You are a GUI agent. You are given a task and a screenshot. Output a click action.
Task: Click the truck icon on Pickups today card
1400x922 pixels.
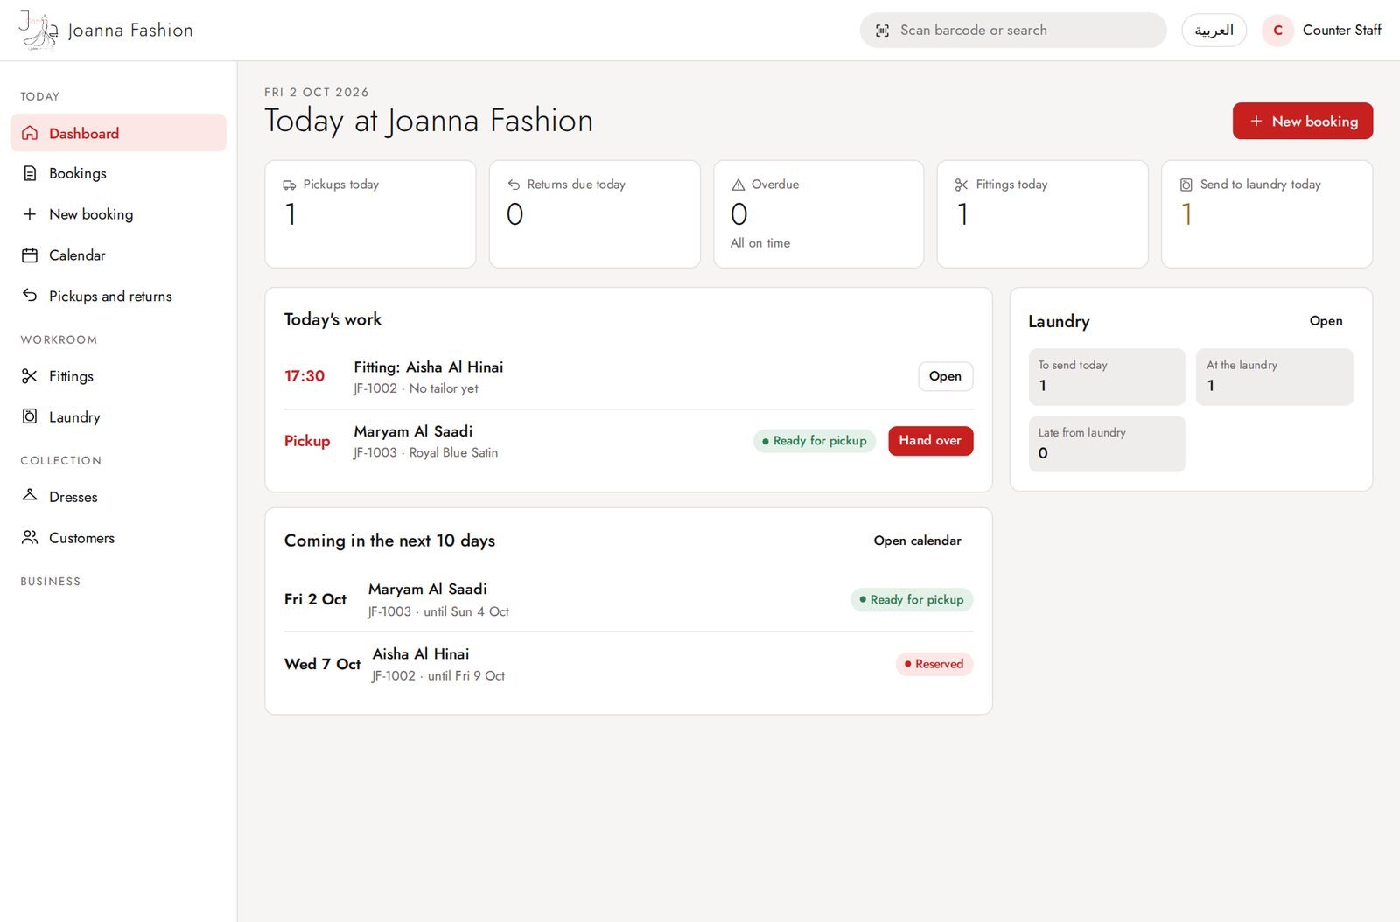coord(290,185)
